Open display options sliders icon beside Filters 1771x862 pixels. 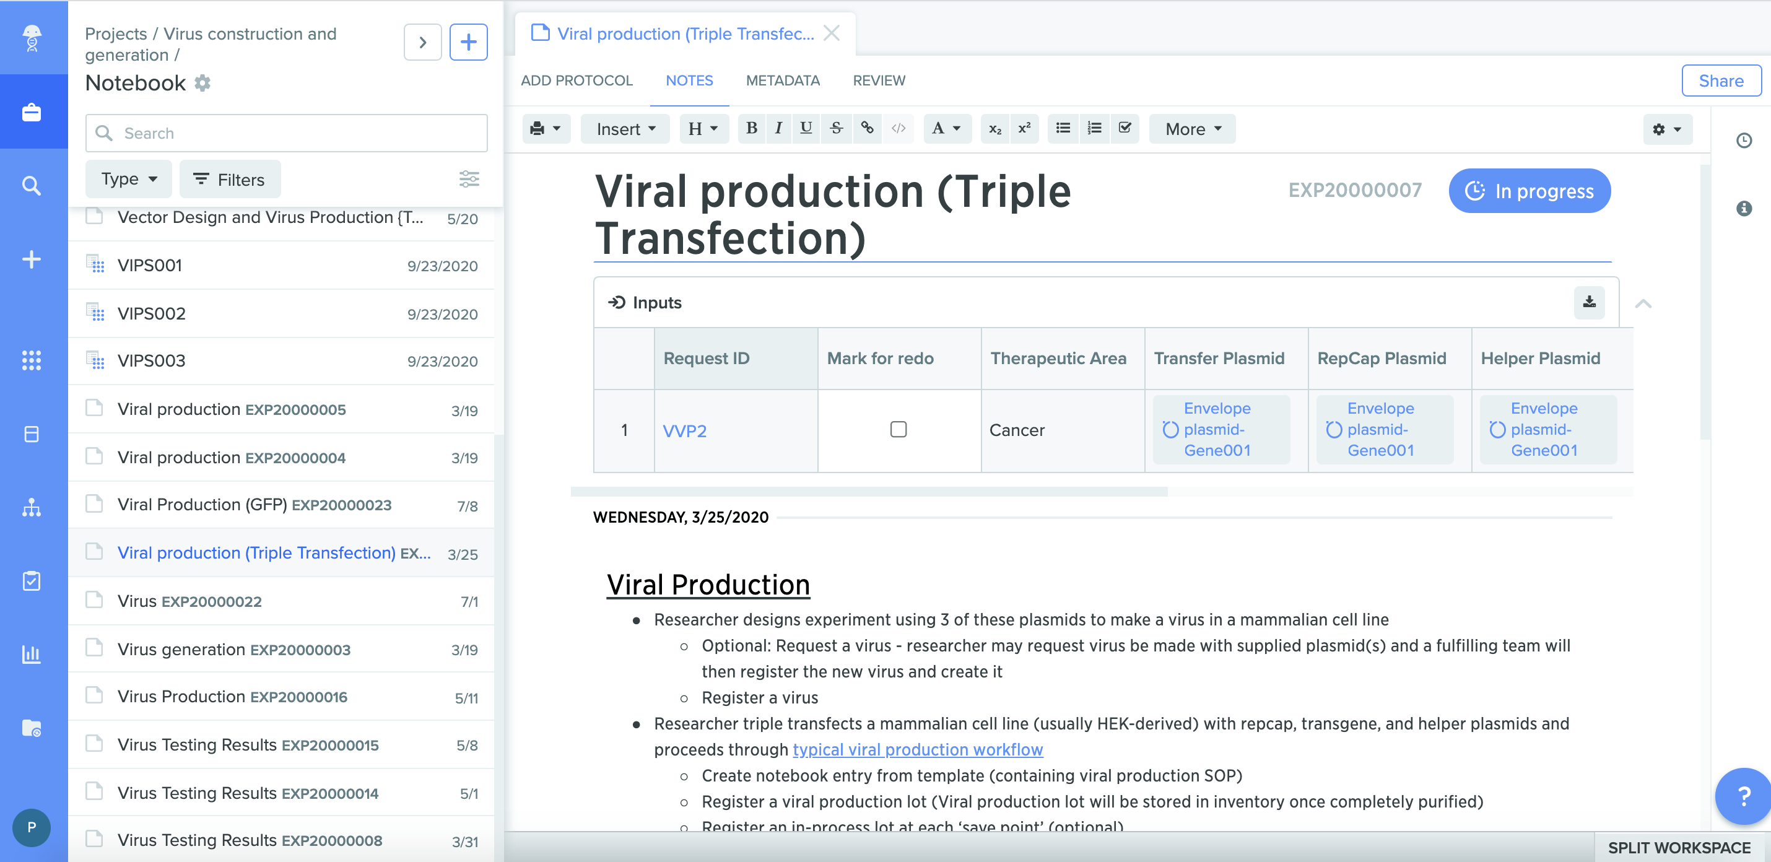click(x=469, y=180)
